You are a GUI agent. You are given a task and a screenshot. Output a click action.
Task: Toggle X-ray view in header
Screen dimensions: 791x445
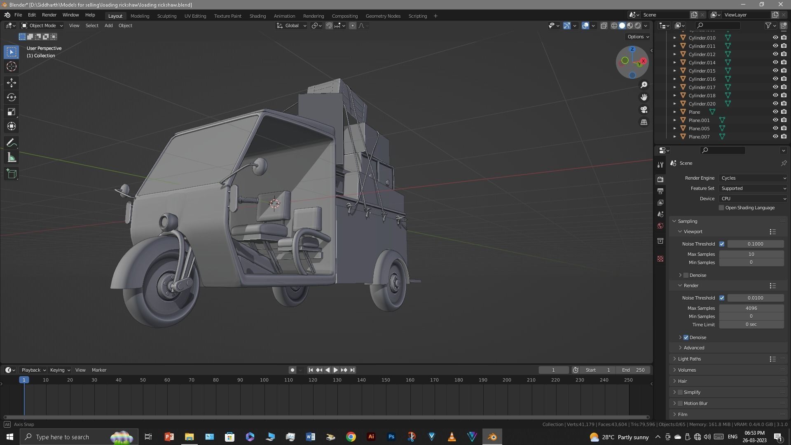click(604, 26)
